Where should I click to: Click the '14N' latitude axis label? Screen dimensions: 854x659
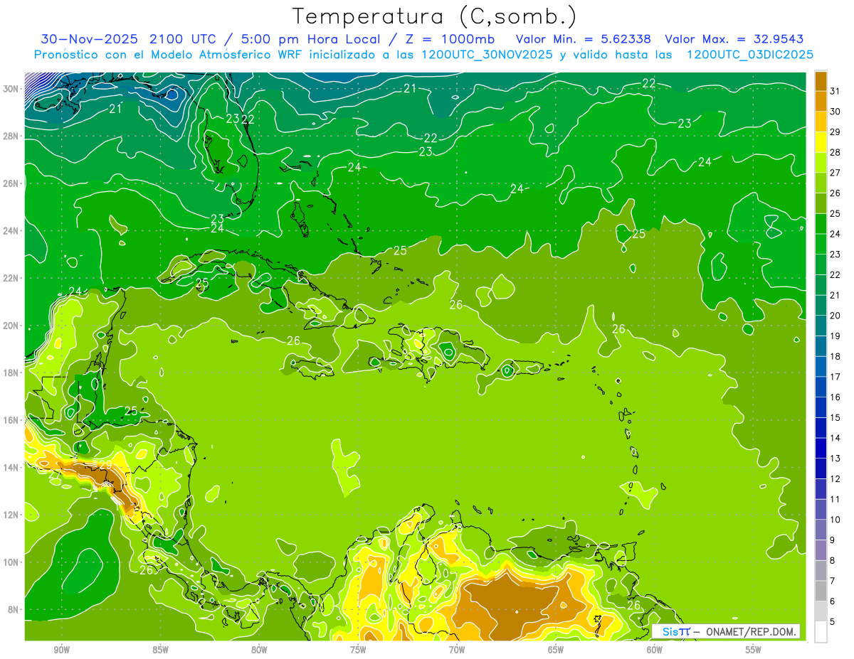click(11, 468)
